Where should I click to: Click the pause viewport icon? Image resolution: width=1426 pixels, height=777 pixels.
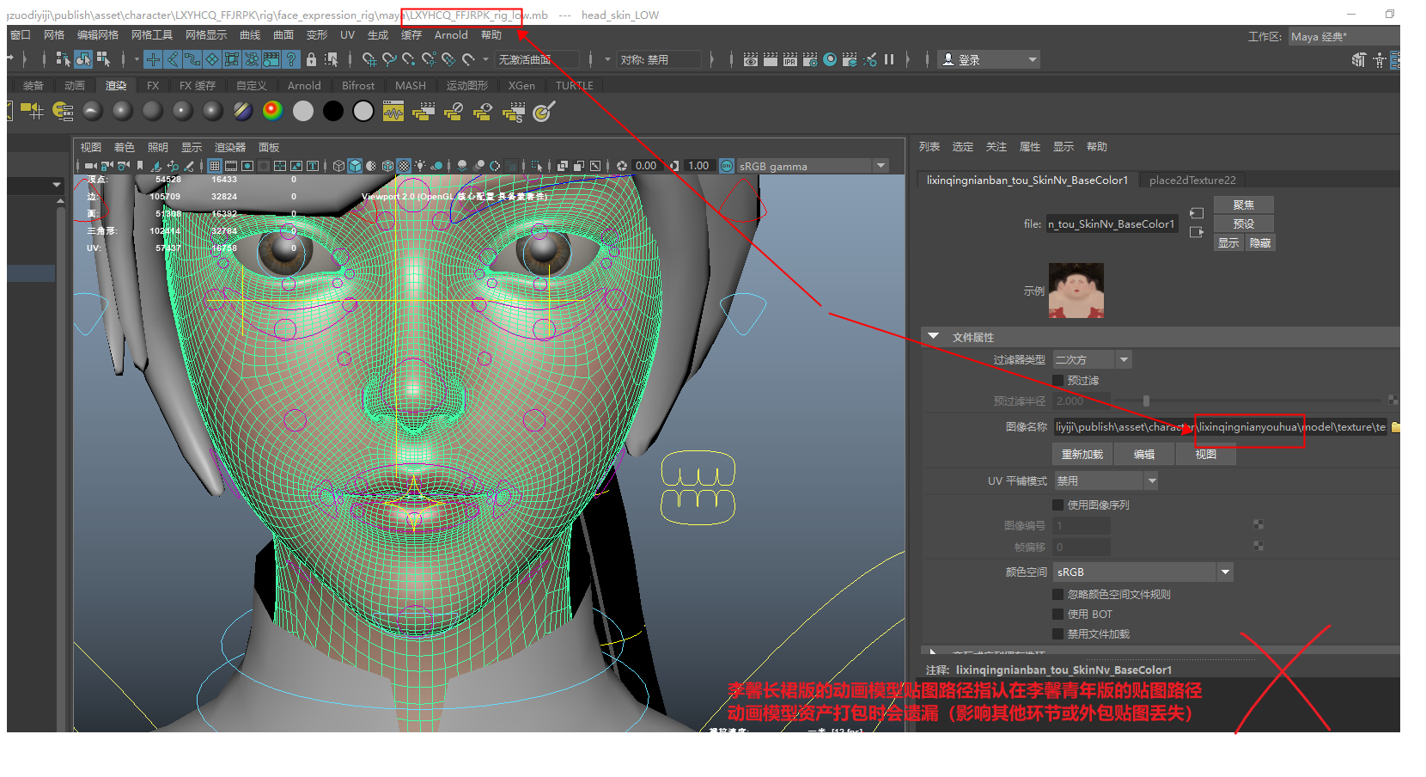889,59
